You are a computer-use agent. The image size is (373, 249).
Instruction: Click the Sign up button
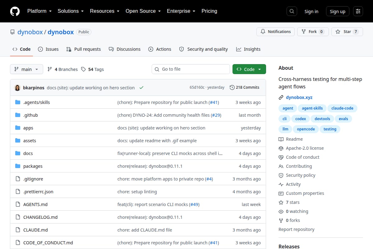tap(338, 11)
